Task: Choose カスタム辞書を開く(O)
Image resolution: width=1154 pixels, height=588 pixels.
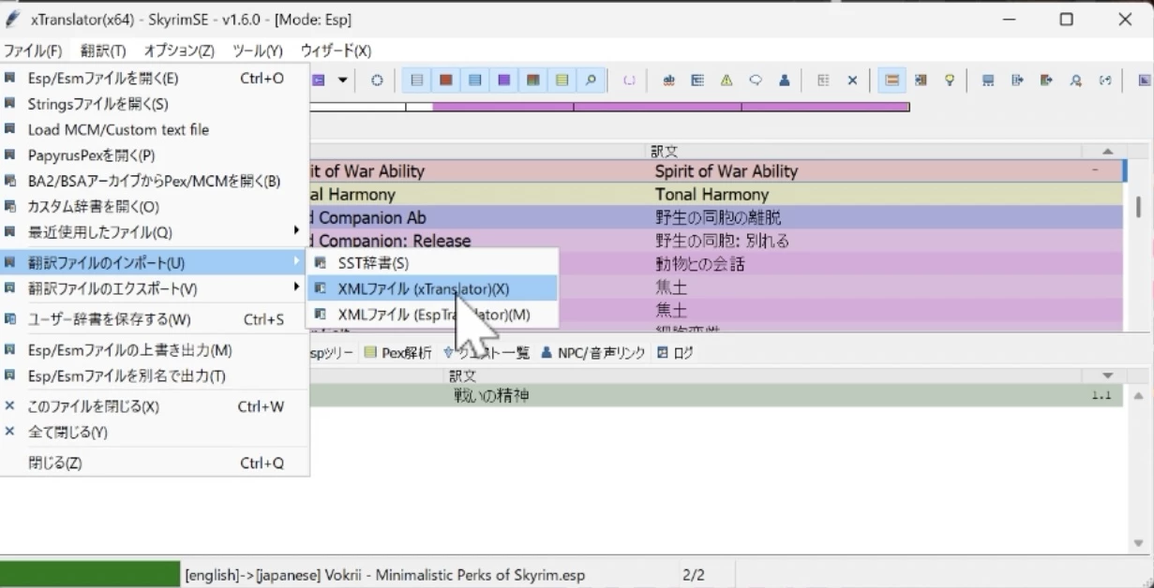Action: click(x=155, y=206)
